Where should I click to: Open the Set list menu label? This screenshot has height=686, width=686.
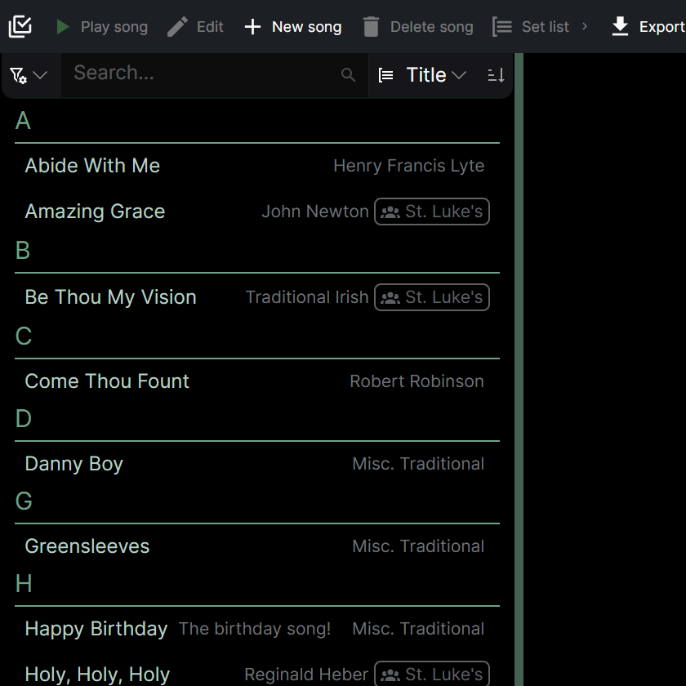coord(546,27)
